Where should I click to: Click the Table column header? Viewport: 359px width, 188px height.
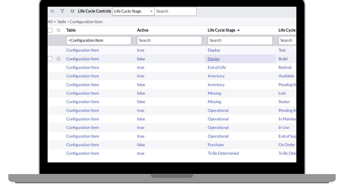click(71, 30)
